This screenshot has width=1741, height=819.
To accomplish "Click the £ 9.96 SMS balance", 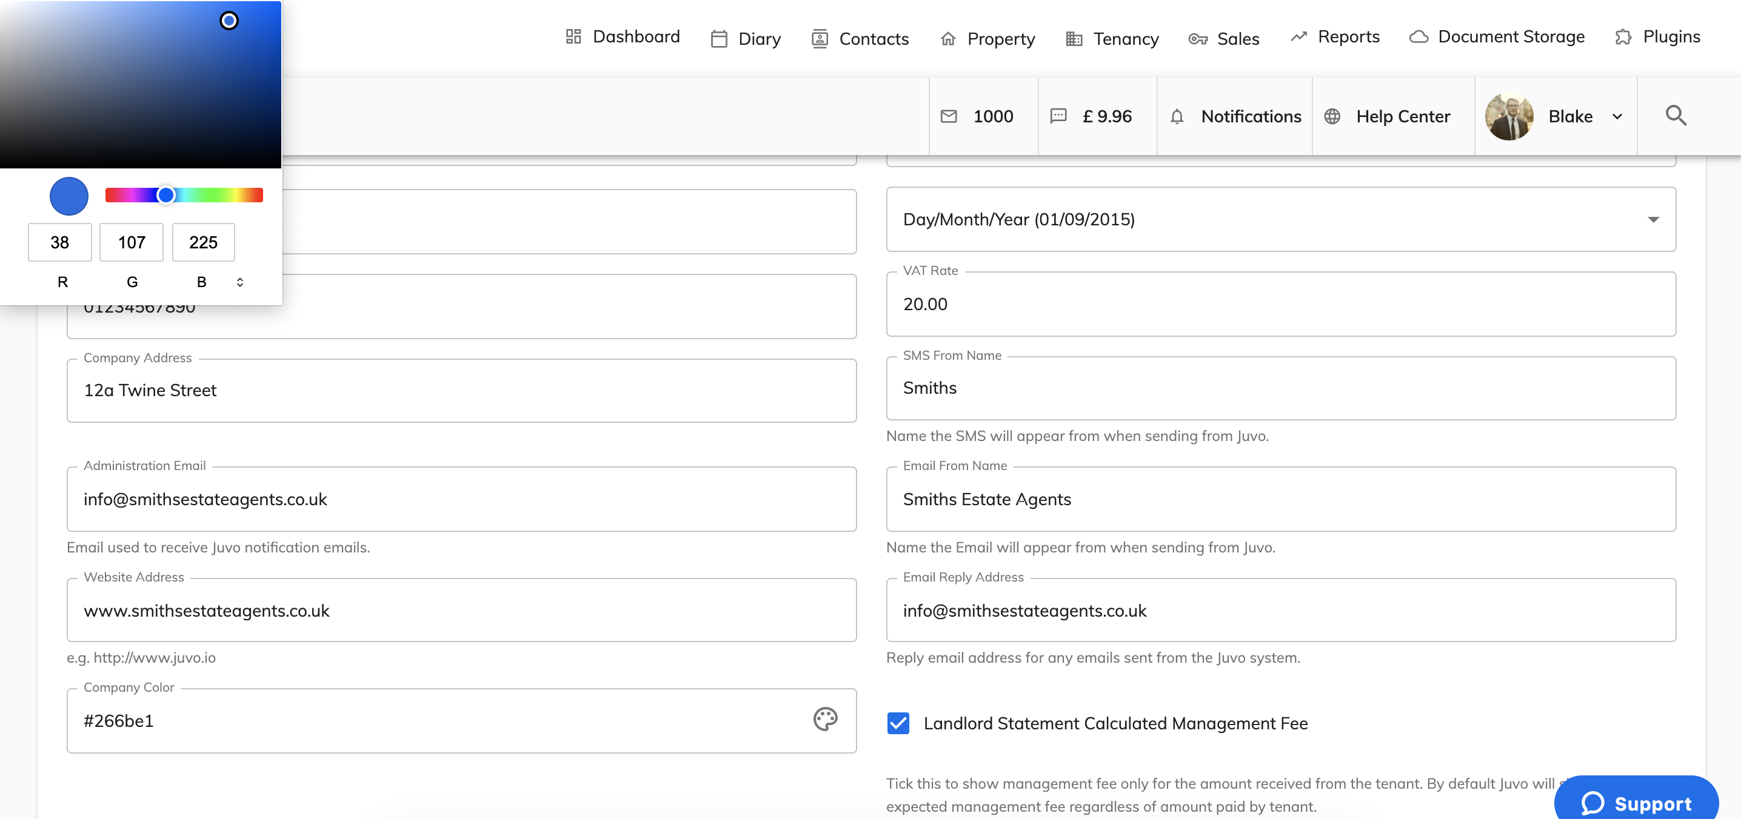I will (x=1098, y=116).
